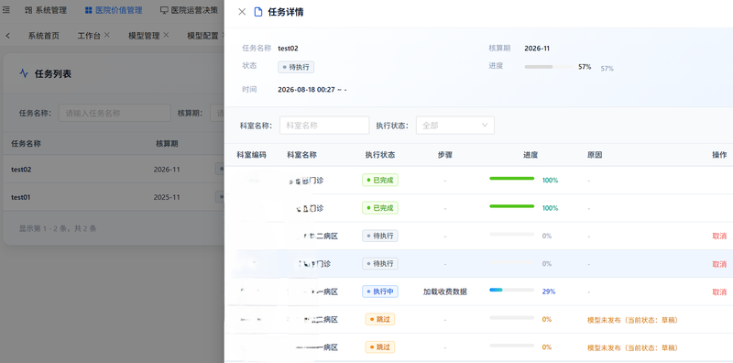Click 取消 in the first 二病区 待执行 row
This screenshot has height=363, width=733.
click(x=719, y=236)
